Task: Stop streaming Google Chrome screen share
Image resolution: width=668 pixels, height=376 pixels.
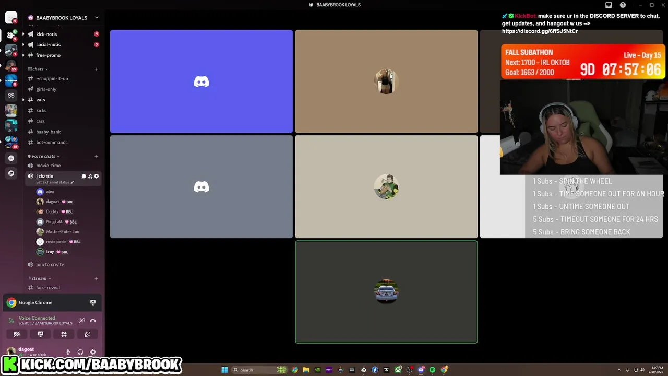Action: coord(93,302)
